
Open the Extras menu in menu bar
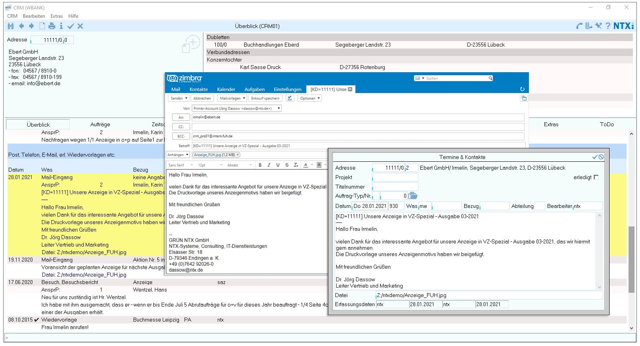pyautogui.click(x=56, y=16)
